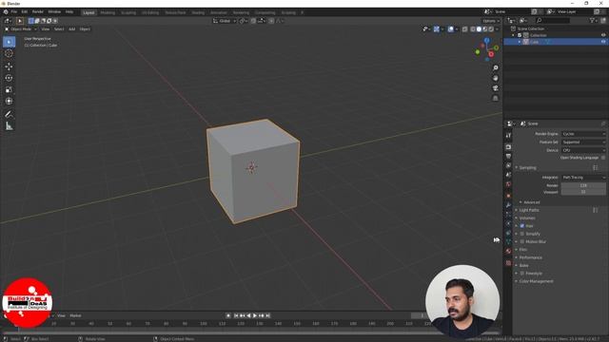
Task: Open the File menu
Action: point(14,12)
